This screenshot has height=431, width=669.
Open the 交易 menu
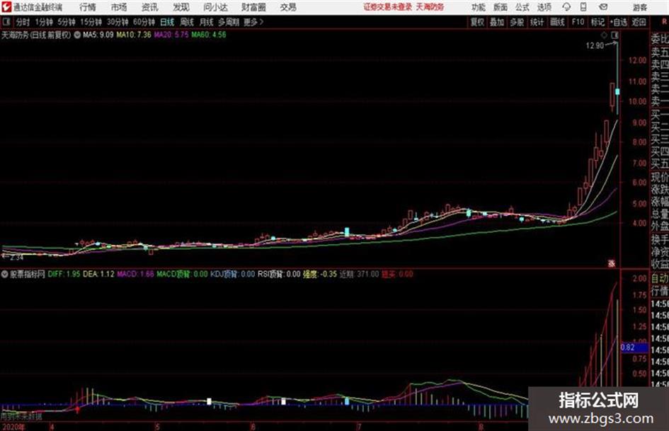[288, 7]
